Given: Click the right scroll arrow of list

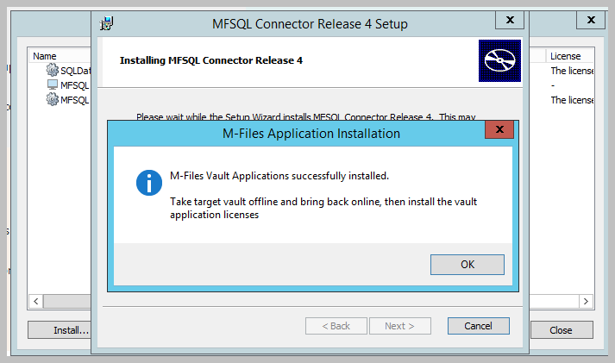Looking at the screenshot, I should click(586, 302).
